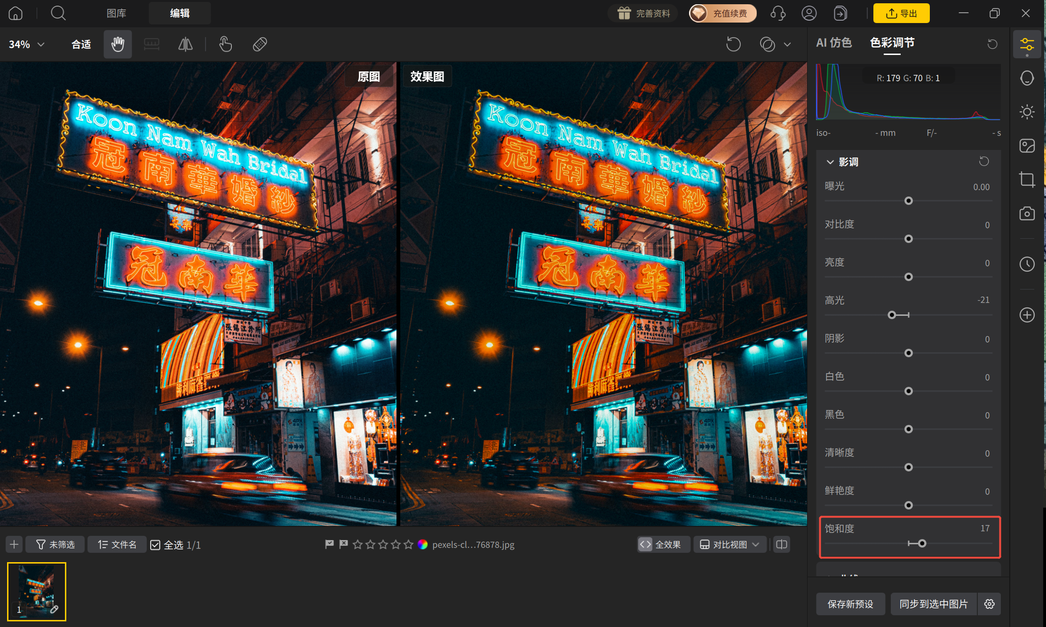Open the search magnifier icon
This screenshot has height=627, width=1046.
click(x=58, y=13)
